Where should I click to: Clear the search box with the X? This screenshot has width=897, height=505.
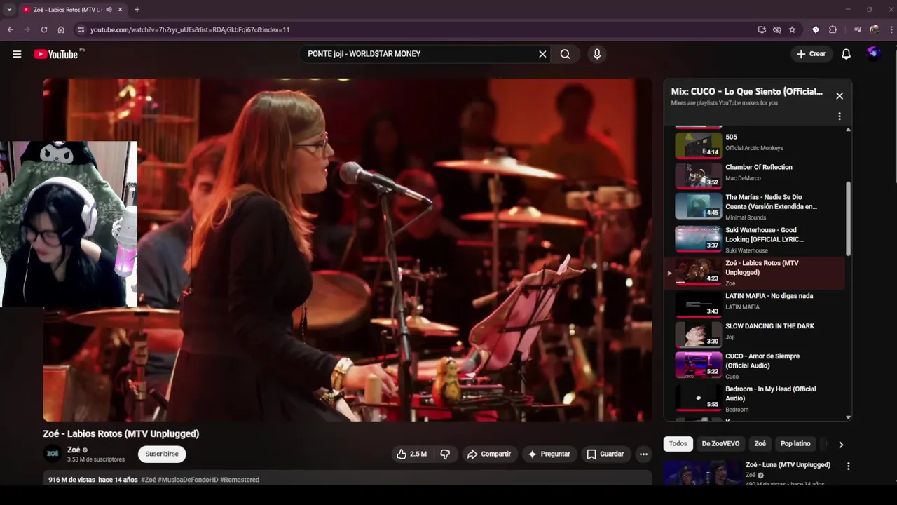[542, 54]
